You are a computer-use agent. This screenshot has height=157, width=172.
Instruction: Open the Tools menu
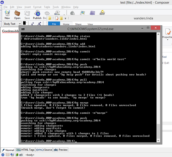pos(56,7)
